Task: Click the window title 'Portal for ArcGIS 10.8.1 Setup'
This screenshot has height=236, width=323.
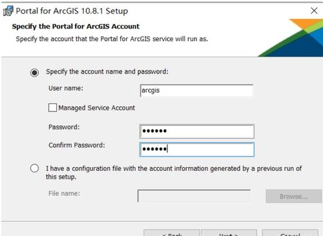Action: point(72,11)
